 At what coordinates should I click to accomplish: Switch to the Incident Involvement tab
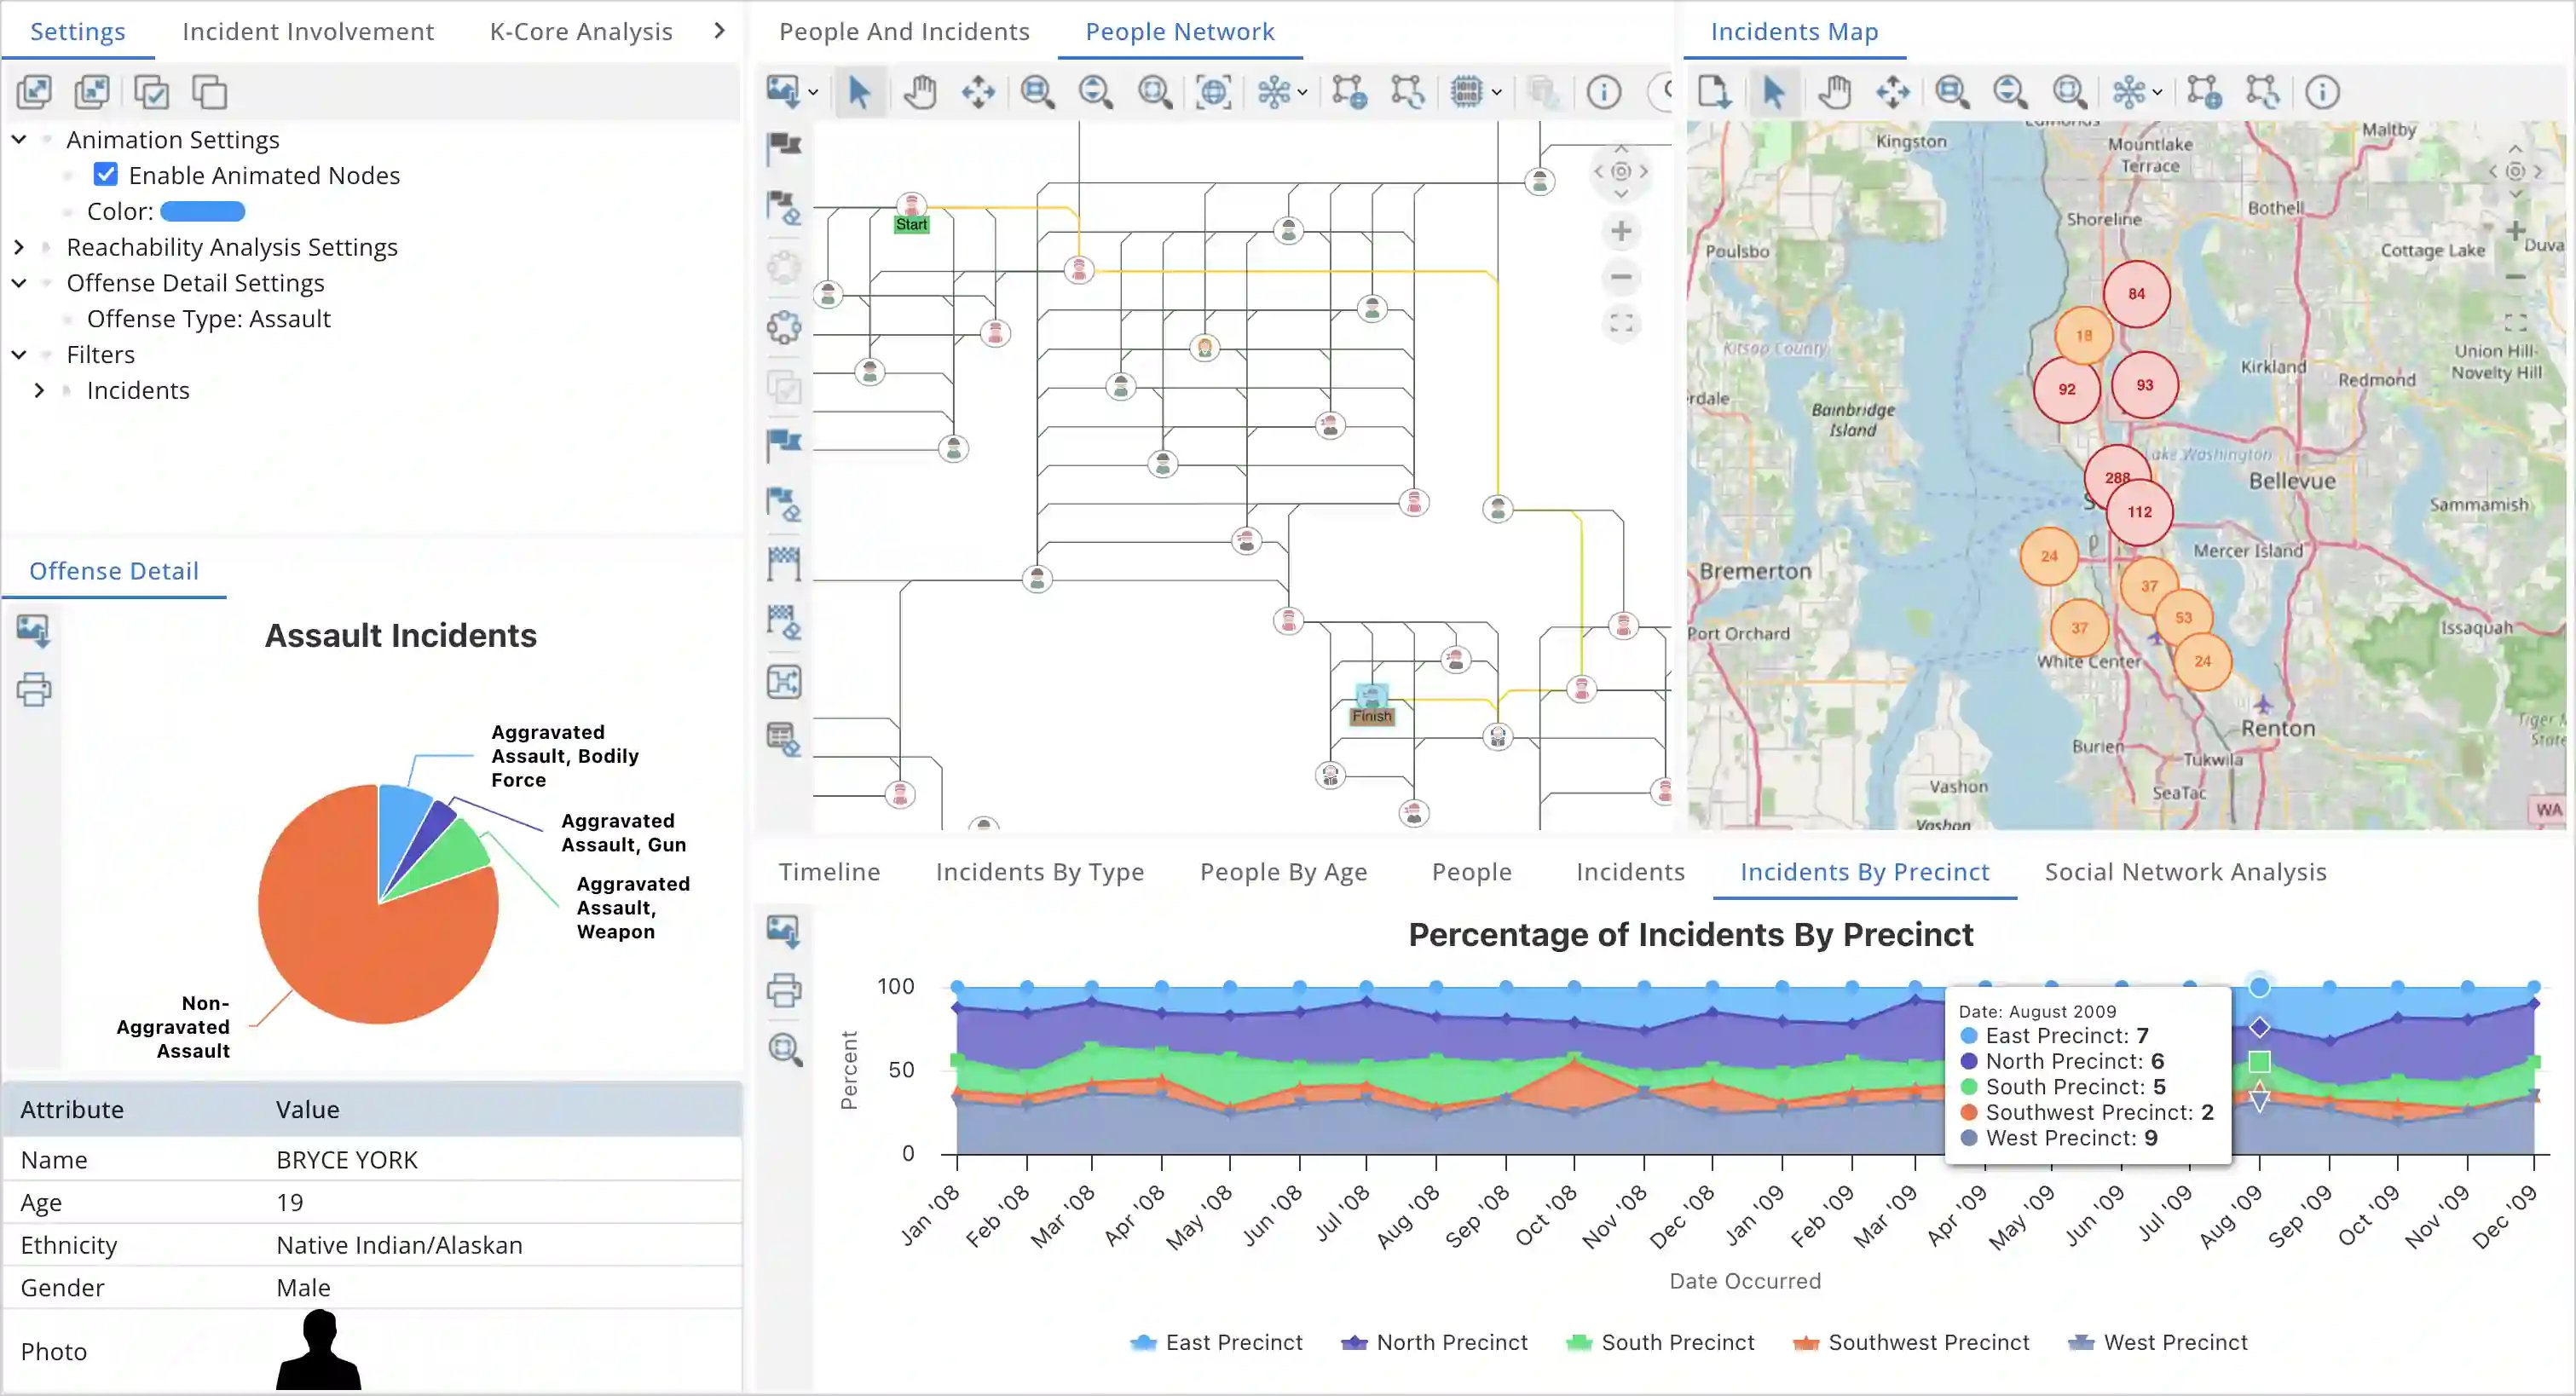click(308, 31)
